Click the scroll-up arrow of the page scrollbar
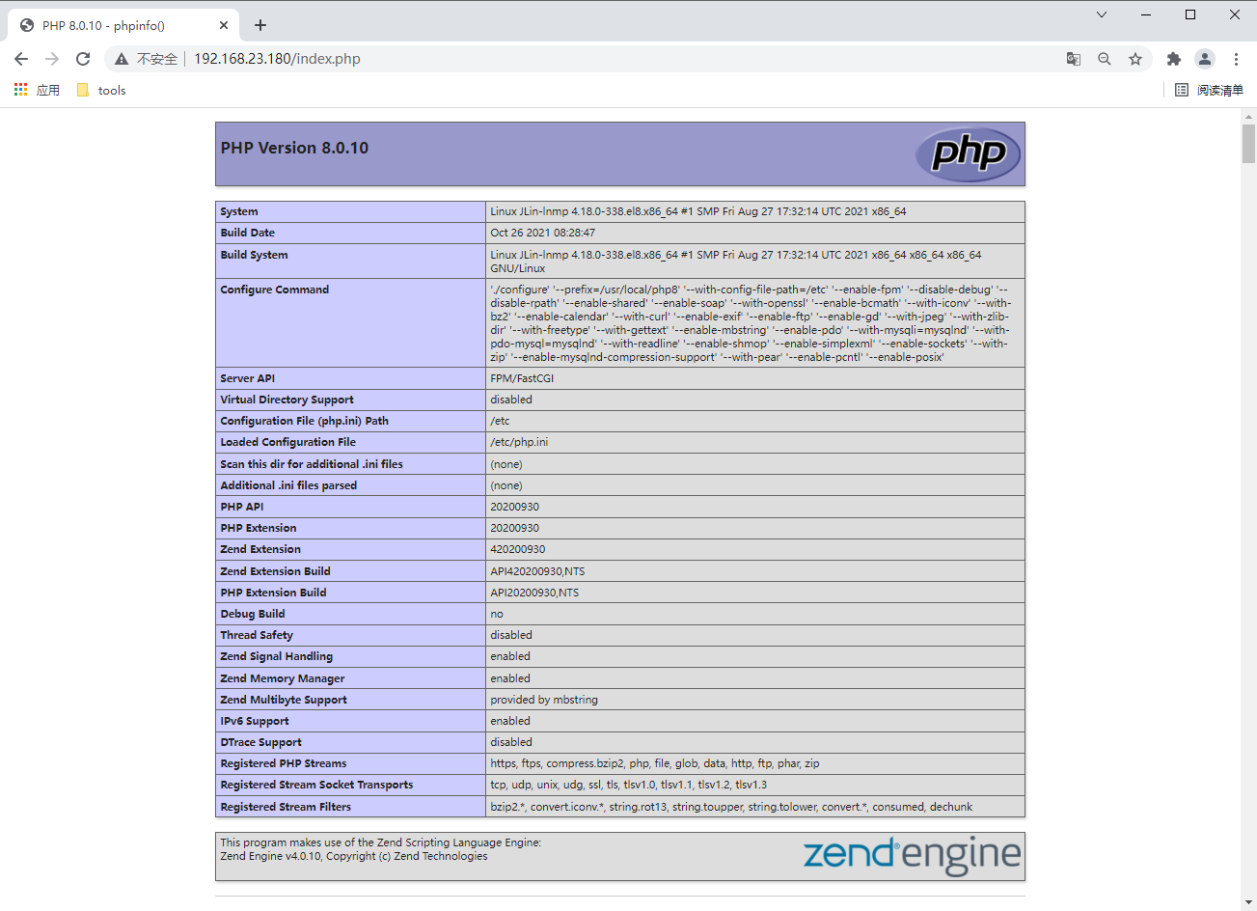Viewport: 1257px width, 911px height. click(x=1248, y=117)
